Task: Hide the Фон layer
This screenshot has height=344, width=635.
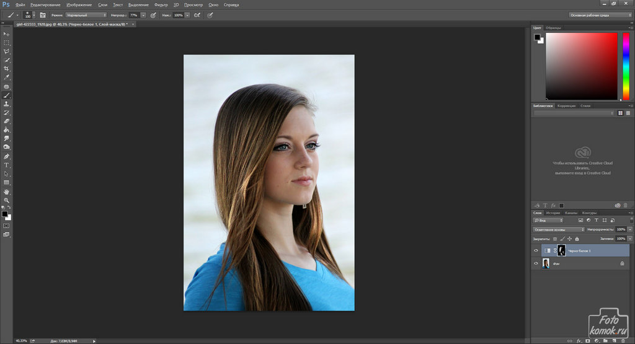Action: (536, 263)
